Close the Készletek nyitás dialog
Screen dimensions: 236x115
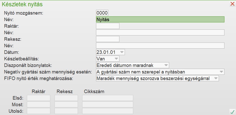pyautogui.click(x=232, y=4)
